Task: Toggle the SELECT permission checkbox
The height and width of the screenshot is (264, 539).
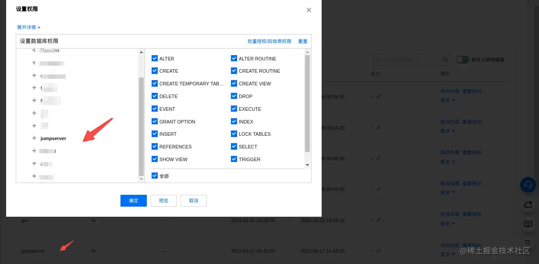Action: tap(234, 147)
